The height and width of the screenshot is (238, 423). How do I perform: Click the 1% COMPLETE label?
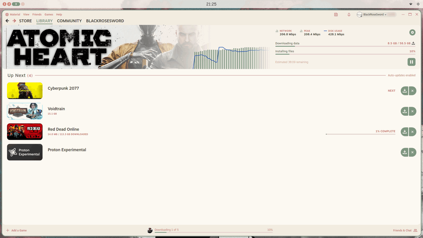[386, 131]
